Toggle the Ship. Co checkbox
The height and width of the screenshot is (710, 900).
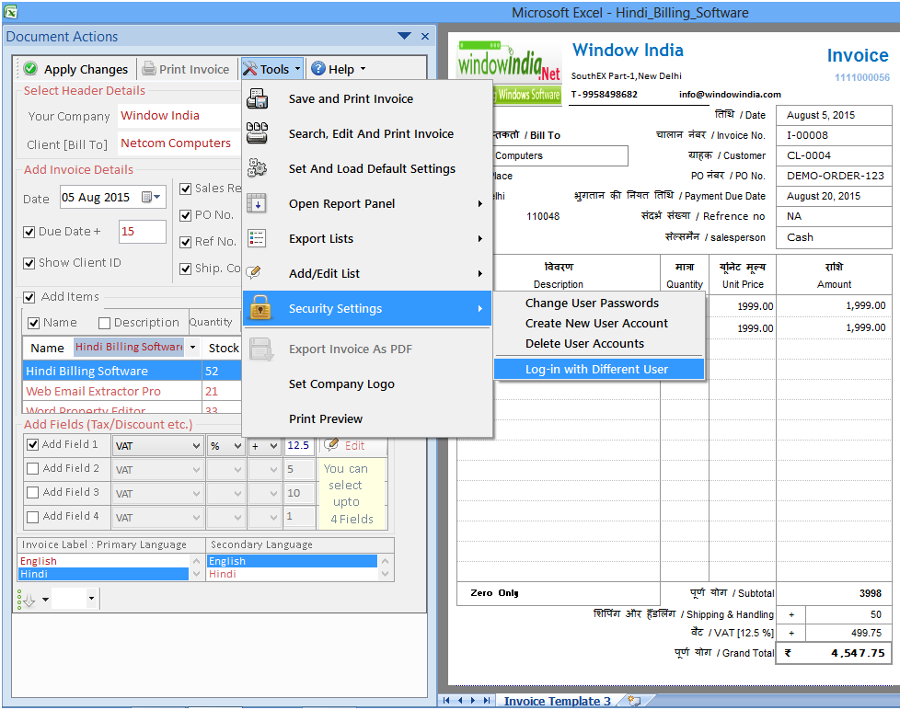tap(185, 269)
